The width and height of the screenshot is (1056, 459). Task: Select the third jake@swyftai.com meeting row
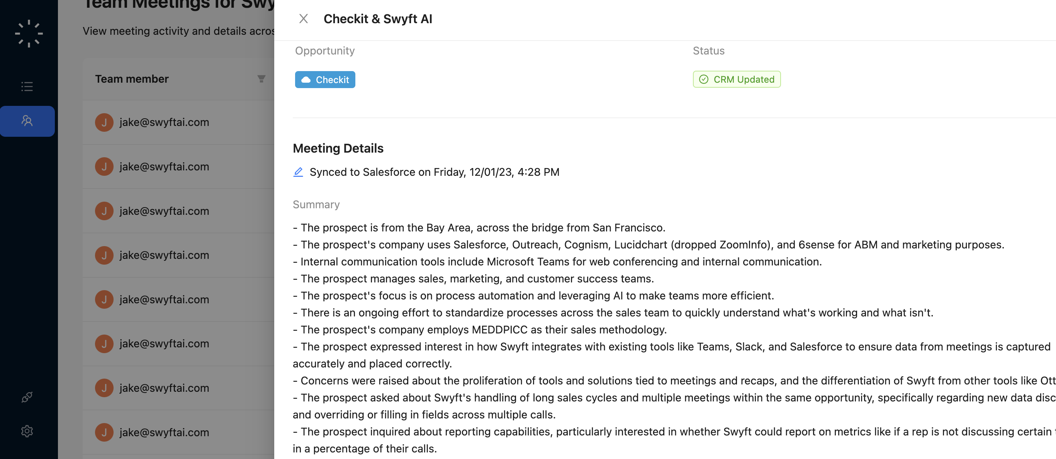coord(164,211)
